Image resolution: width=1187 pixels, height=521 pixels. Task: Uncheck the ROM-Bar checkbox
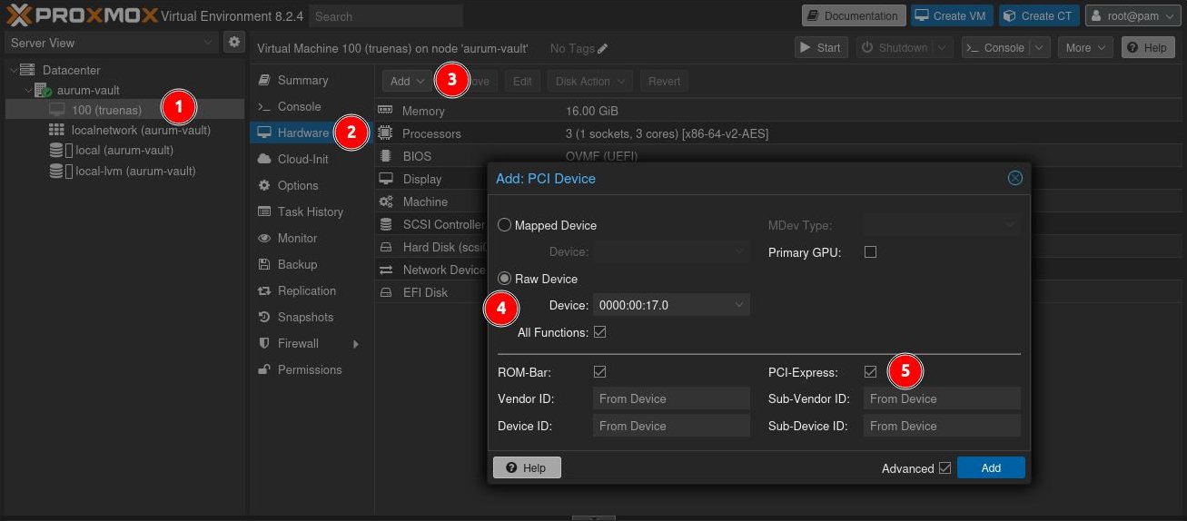(x=599, y=372)
